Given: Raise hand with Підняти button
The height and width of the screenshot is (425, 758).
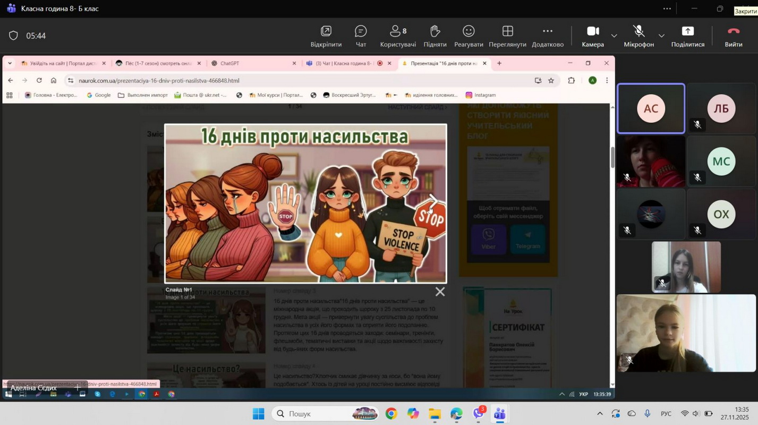Looking at the screenshot, I should click(x=435, y=36).
